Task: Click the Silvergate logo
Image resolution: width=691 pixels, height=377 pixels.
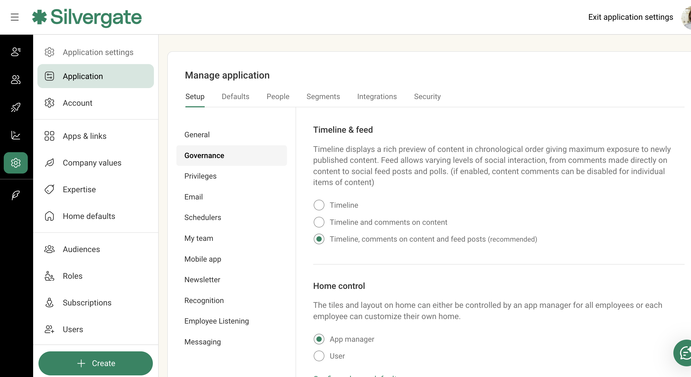Action: pyautogui.click(x=87, y=17)
